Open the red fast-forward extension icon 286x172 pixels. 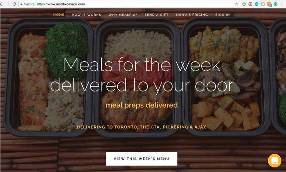[x=250, y=4]
